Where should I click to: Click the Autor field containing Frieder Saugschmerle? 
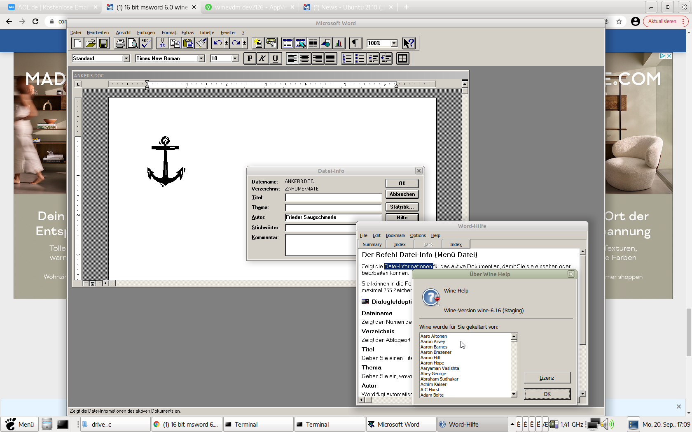click(x=334, y=217)
